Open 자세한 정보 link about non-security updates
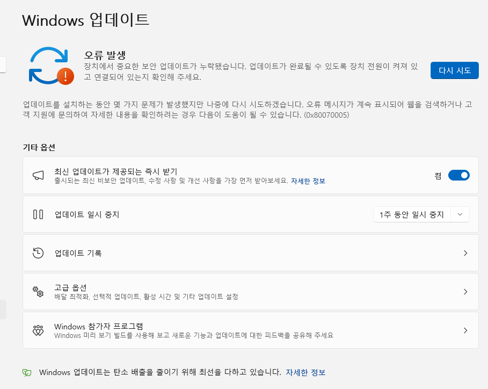 point(308,181)
